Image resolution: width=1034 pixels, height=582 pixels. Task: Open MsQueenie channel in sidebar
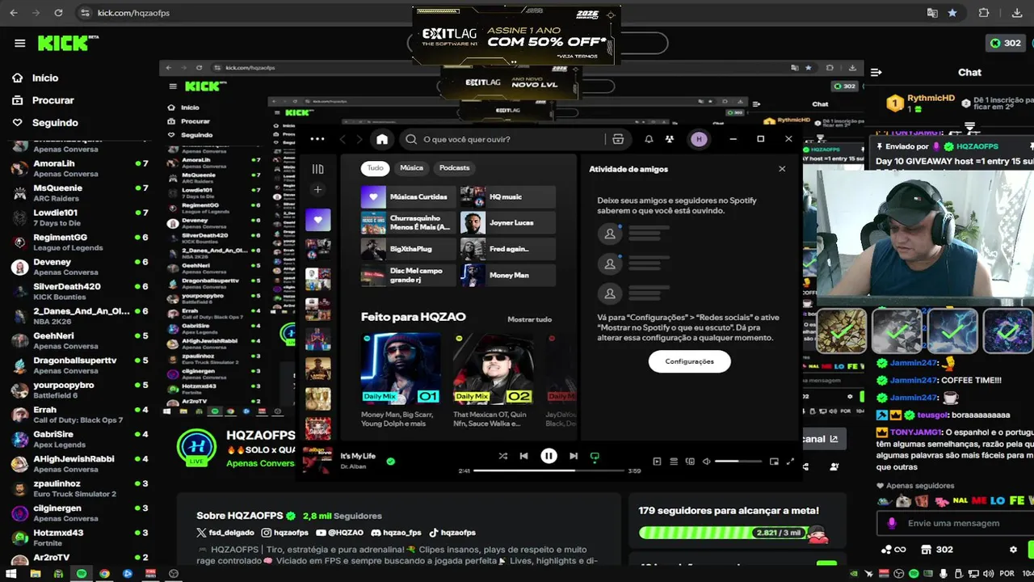(79, 192)
